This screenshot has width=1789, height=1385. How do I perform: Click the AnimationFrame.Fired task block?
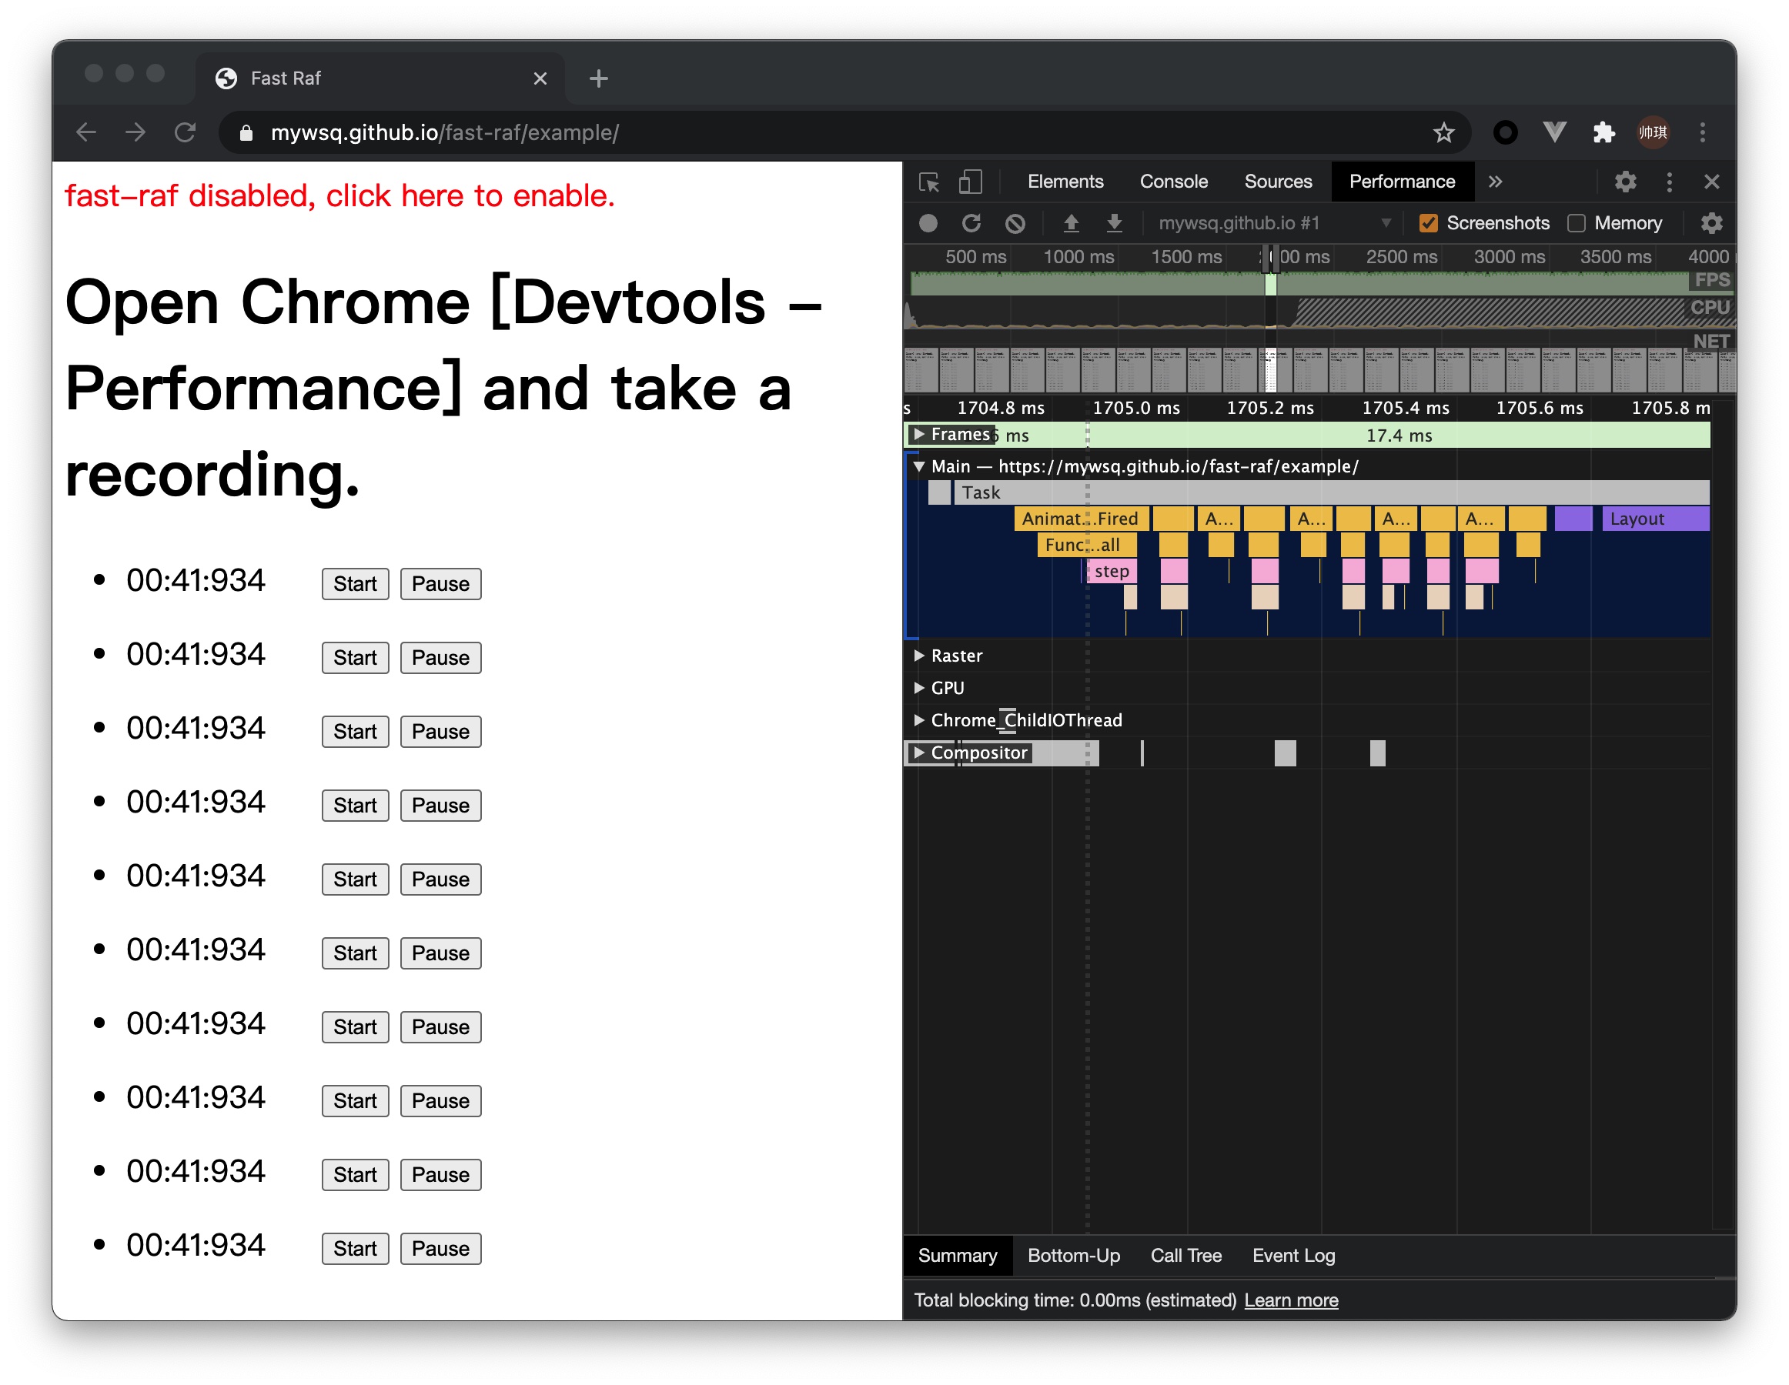tap(1080, 521)
